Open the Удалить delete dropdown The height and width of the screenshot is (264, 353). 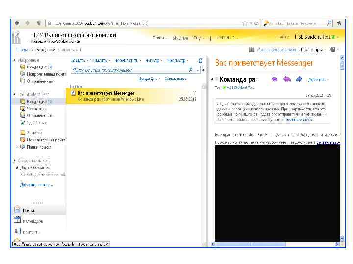(101, 61)
